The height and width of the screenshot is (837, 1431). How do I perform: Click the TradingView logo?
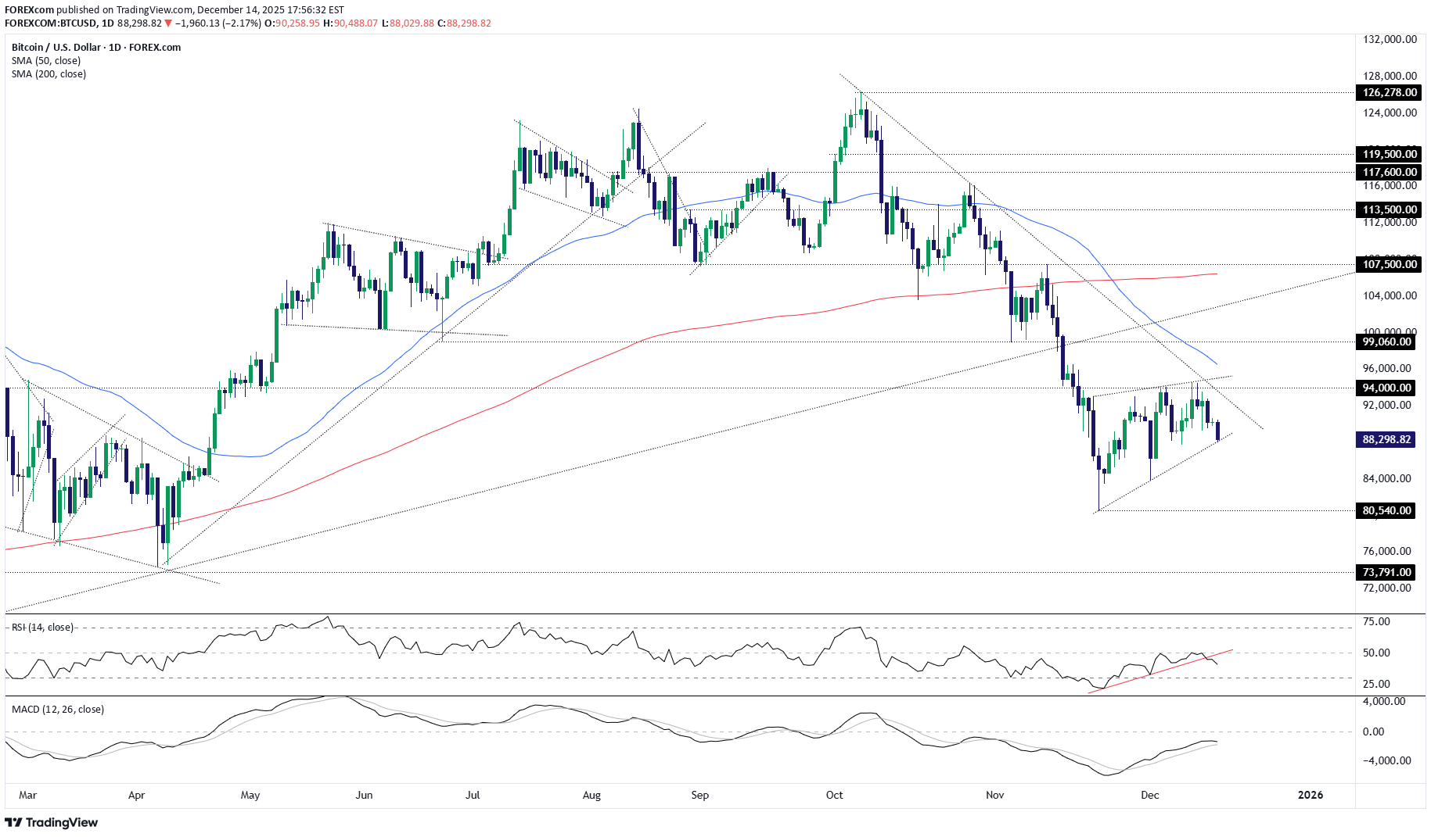tap(52, 823)
